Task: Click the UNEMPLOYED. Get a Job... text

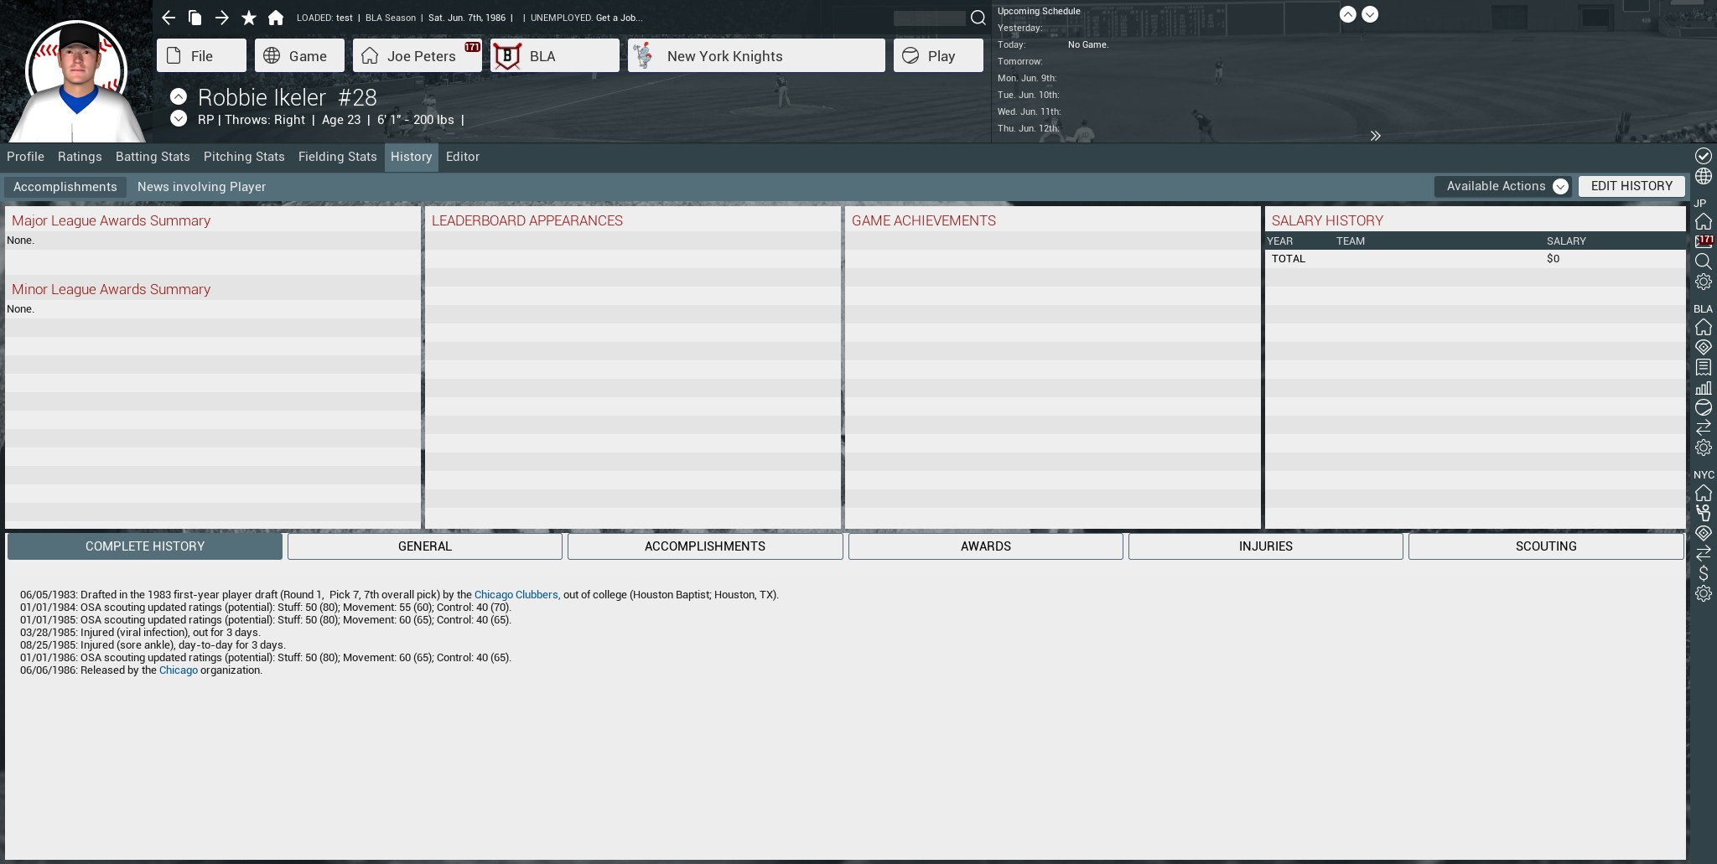Action: point(587,18)
